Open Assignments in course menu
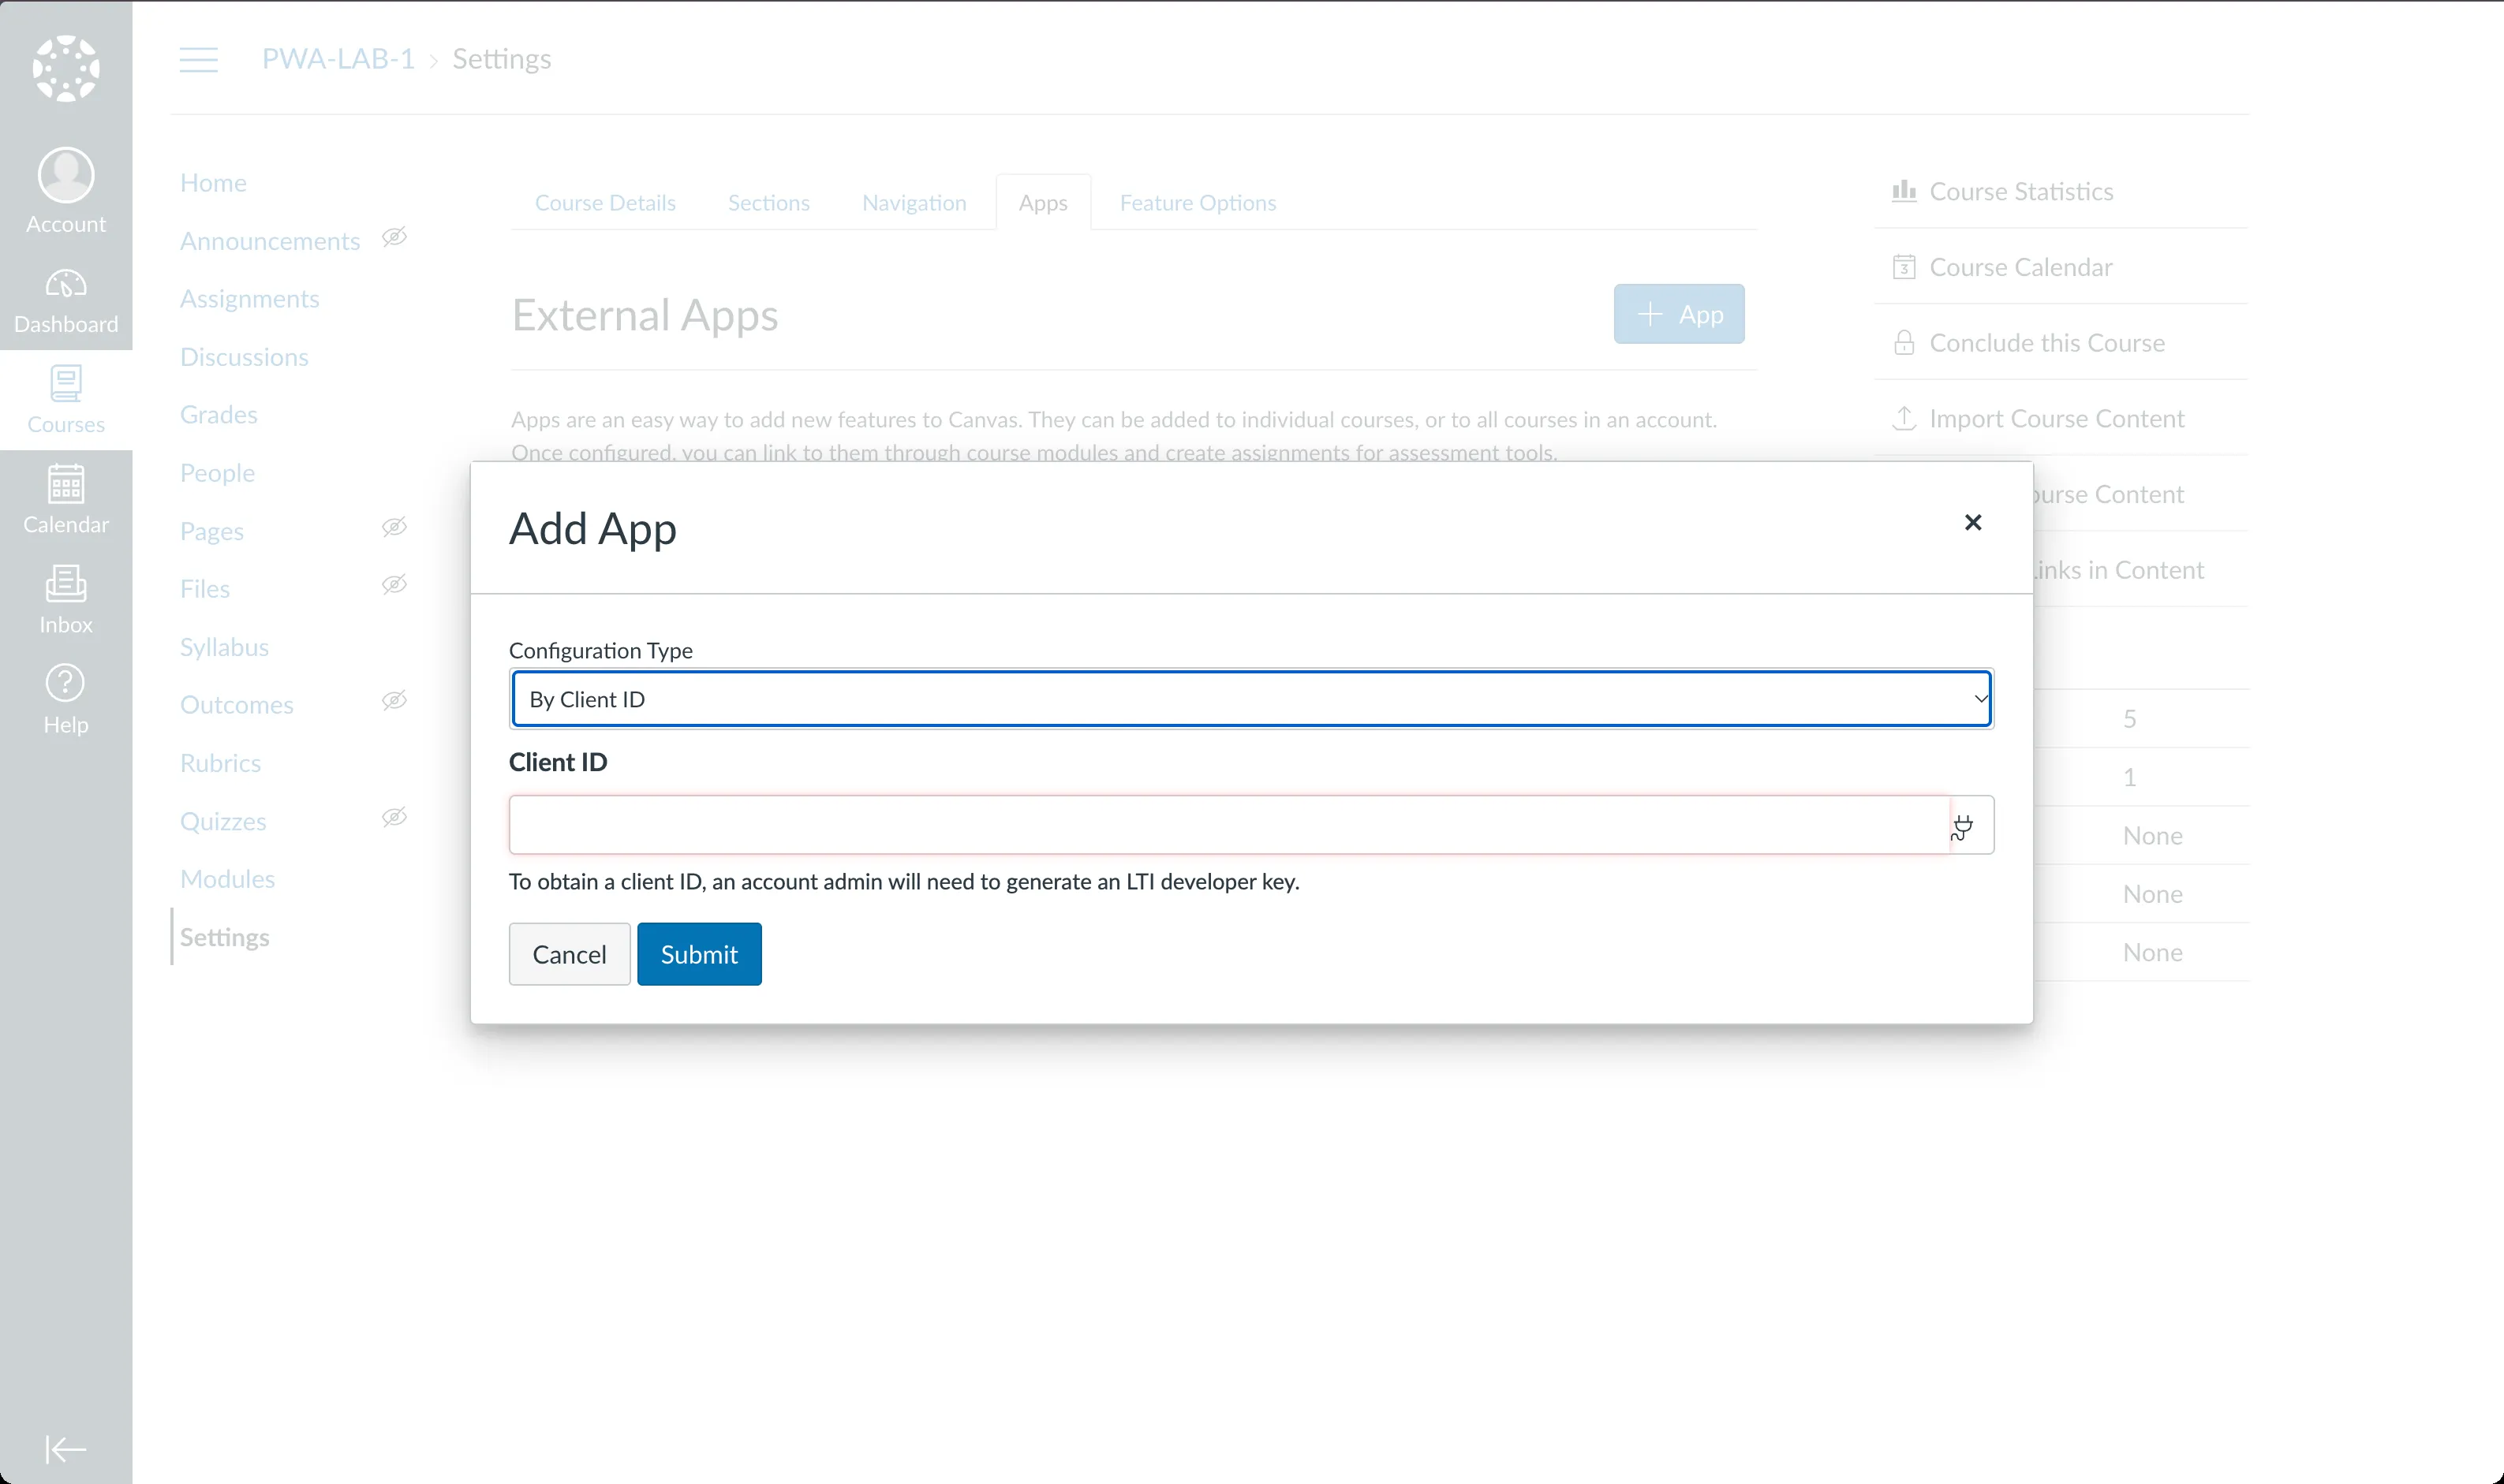 click(x=250, y=299)
